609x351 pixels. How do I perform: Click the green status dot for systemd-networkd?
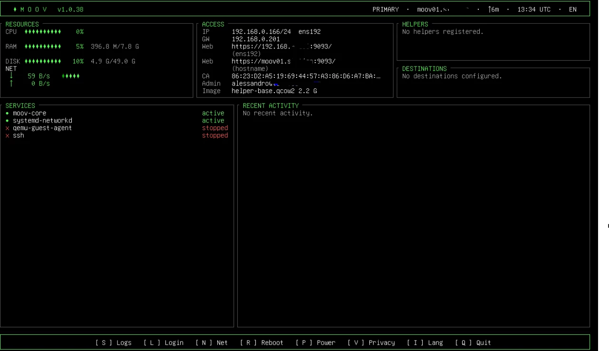click(7, 121)
